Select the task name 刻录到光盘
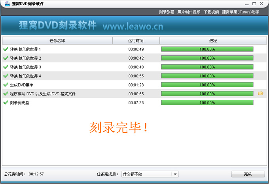The image size is (269, 184). [19, 103]
